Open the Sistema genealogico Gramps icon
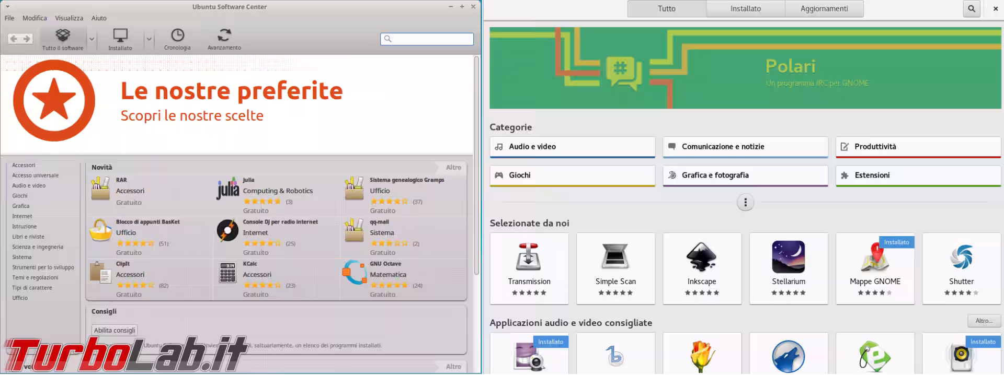The width and height of the screenshot is (1004, 375). point(354,189)
